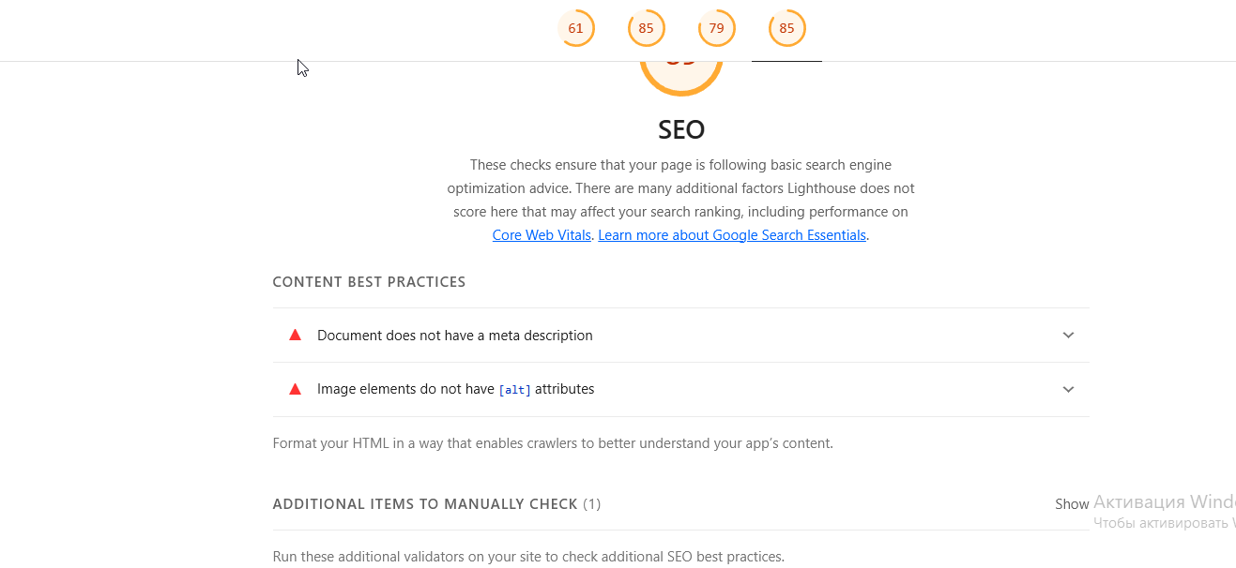Click "Image elements do not have" audit title
Screen dimensions: 1236x568
pyautogui.click(x=405, y=389)
